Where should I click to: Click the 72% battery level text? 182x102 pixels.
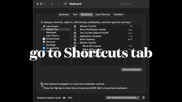point(70,98)
